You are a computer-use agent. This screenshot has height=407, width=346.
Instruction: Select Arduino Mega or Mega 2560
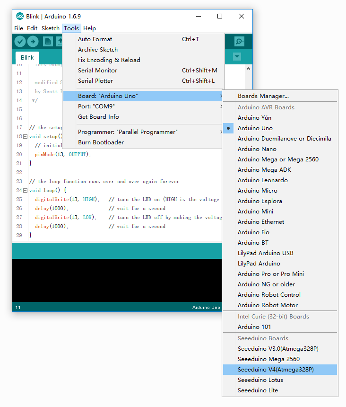pos(280,159)
